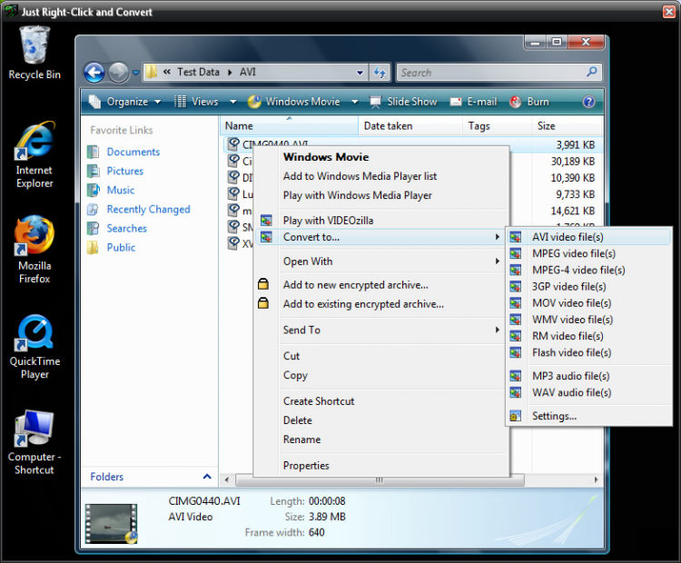
Task: Click the icon next to MPEG video file(s)
Action: point(515,253)
